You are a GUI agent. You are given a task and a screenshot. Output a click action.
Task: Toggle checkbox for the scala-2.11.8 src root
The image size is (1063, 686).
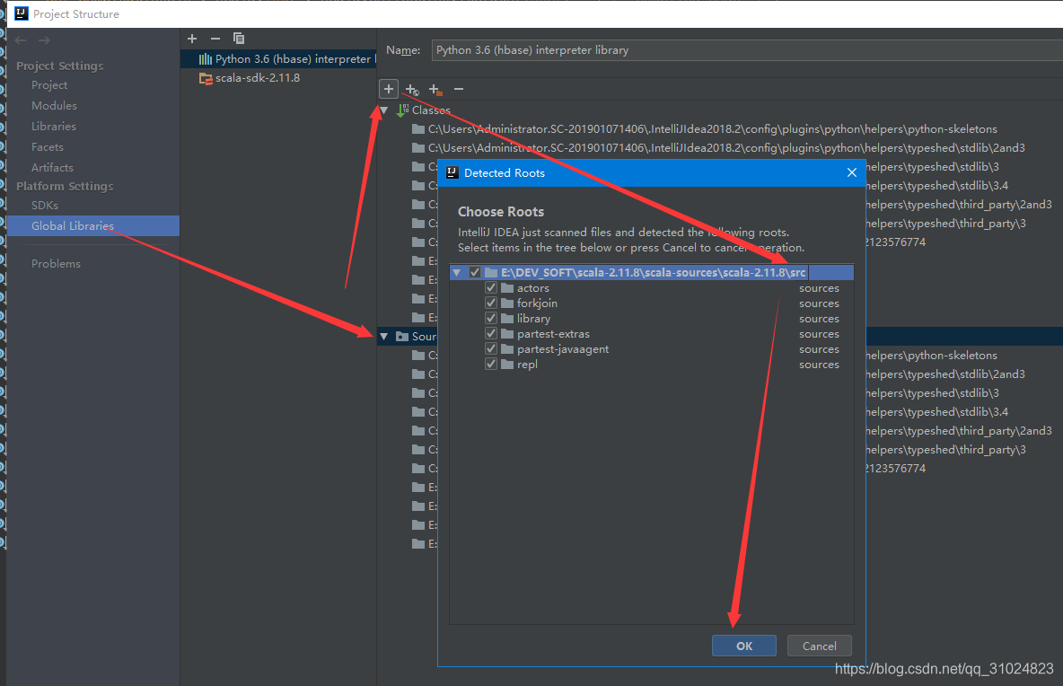[475, 272]
